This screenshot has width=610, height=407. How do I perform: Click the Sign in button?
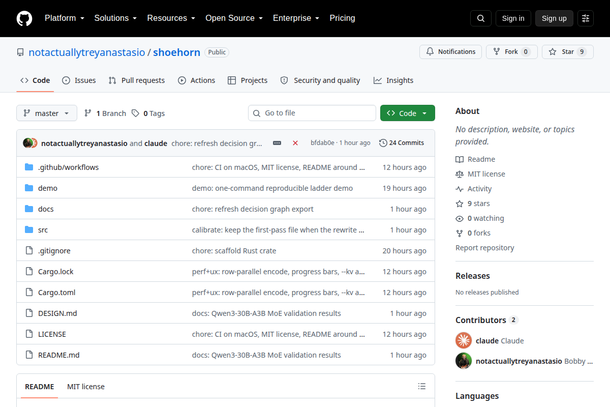(513, 18)
